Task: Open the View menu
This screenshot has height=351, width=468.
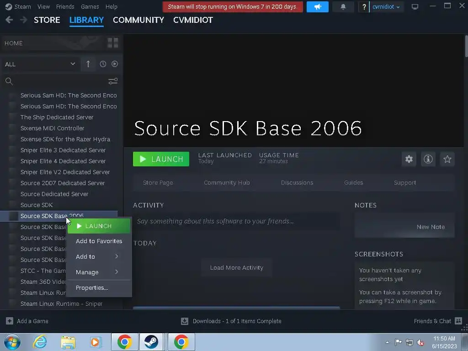Action: click(x=43, y=6)
